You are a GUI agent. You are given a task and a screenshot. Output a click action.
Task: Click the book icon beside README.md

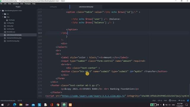click(5, 32)
